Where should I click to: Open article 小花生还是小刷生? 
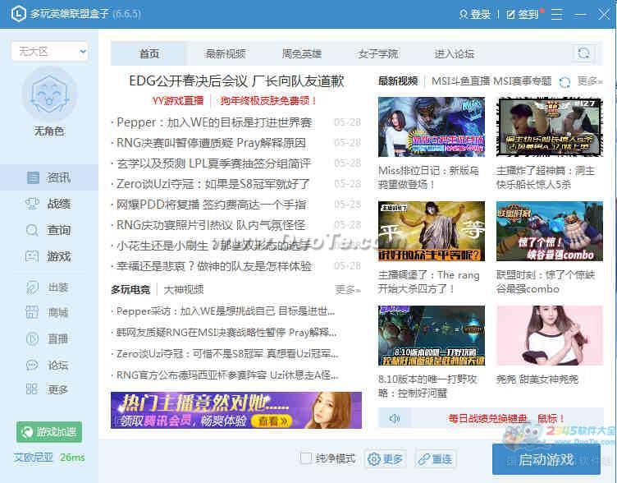coord(214,246)
